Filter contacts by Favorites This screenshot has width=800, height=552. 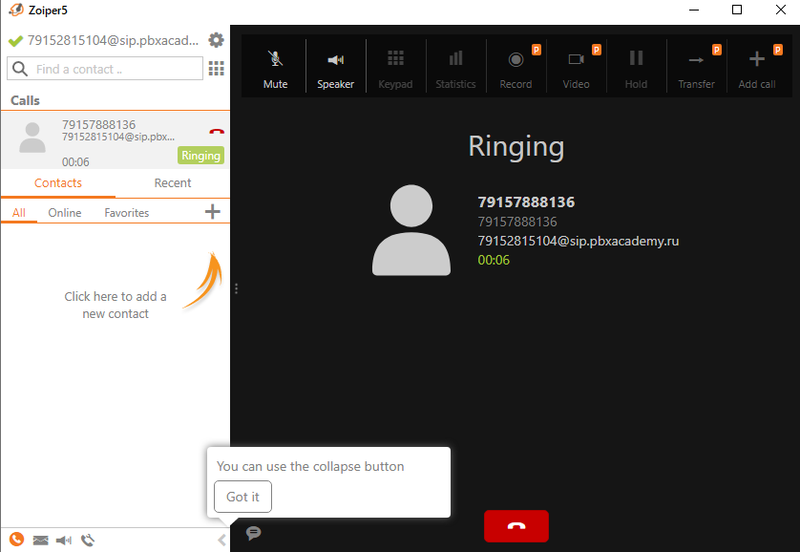click(x=127, y=213)
